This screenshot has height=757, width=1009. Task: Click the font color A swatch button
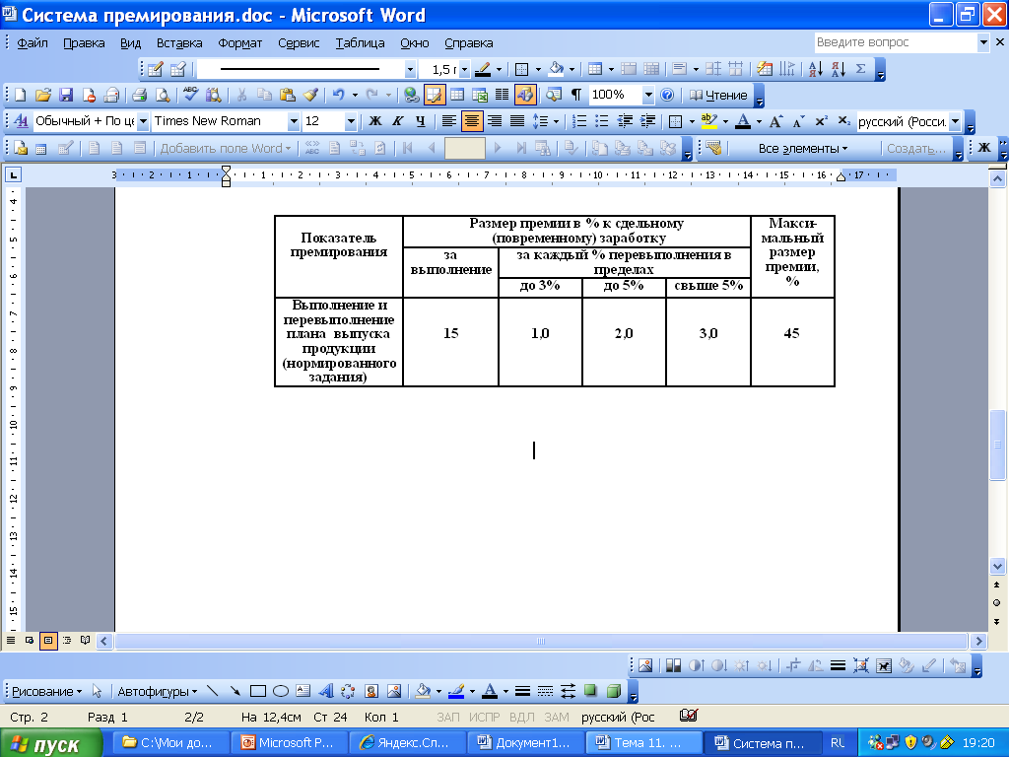(x=743, y=121)
